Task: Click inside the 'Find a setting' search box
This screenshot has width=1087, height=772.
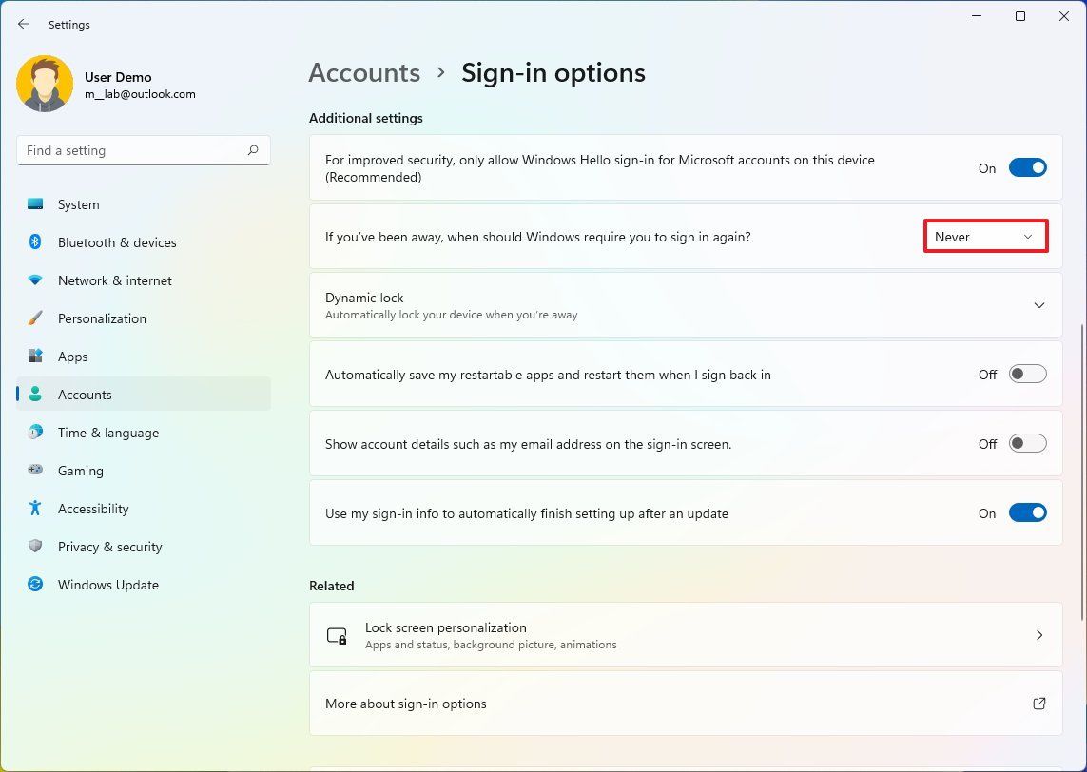Action: tap(143, 149)
